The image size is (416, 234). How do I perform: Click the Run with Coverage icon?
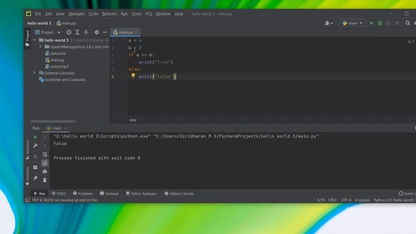389,23
